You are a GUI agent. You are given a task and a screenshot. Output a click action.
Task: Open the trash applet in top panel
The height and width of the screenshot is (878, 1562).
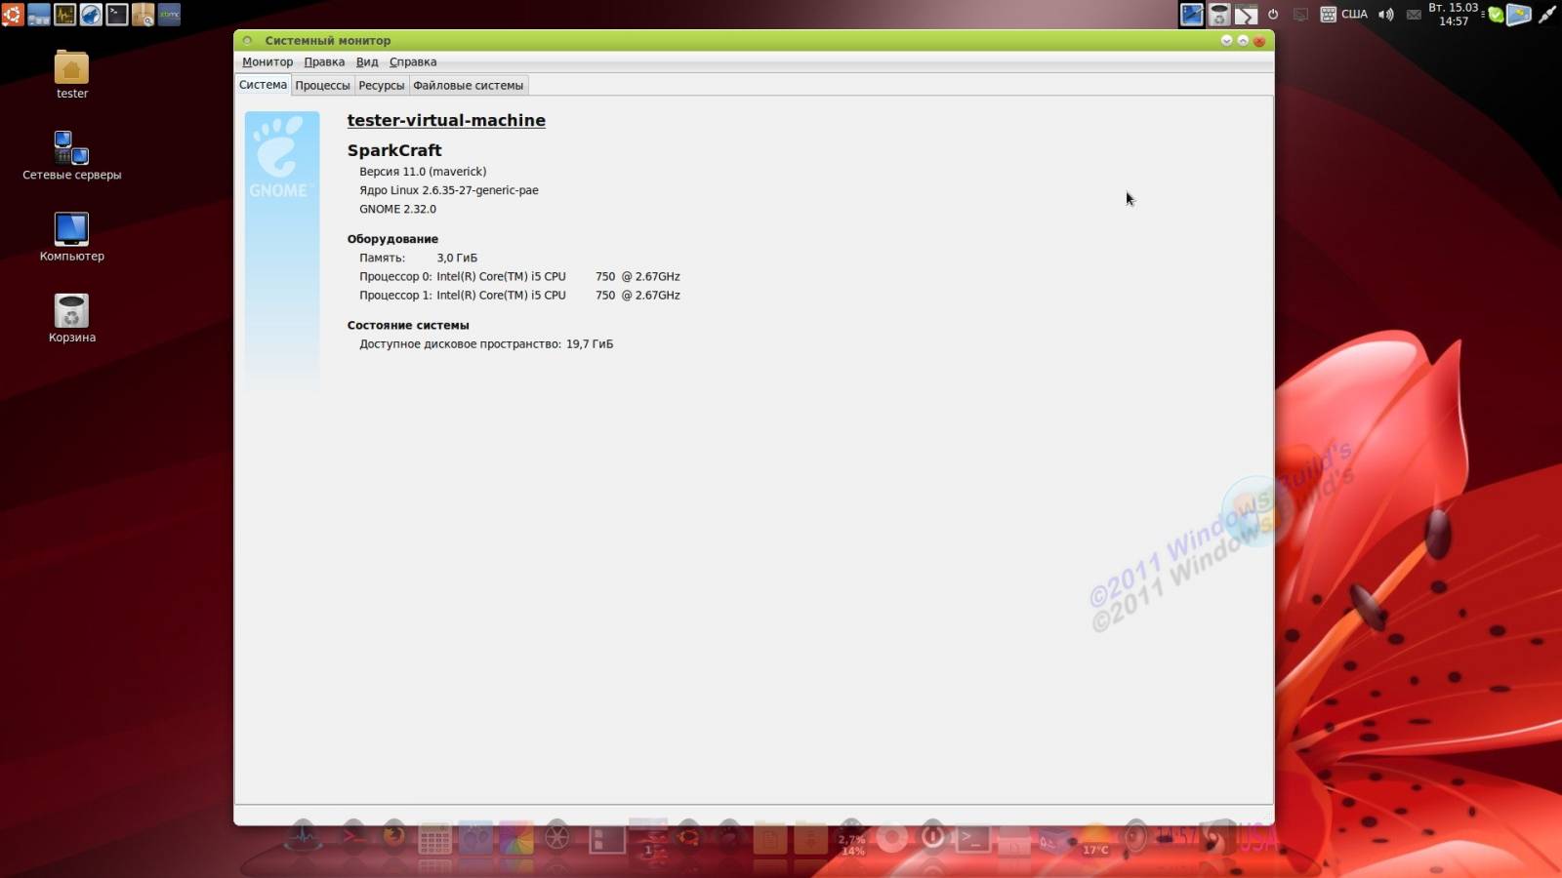[1219, 14]
